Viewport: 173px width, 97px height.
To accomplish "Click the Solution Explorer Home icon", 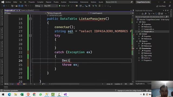I will pyautogui.click(x=142, y=14).
